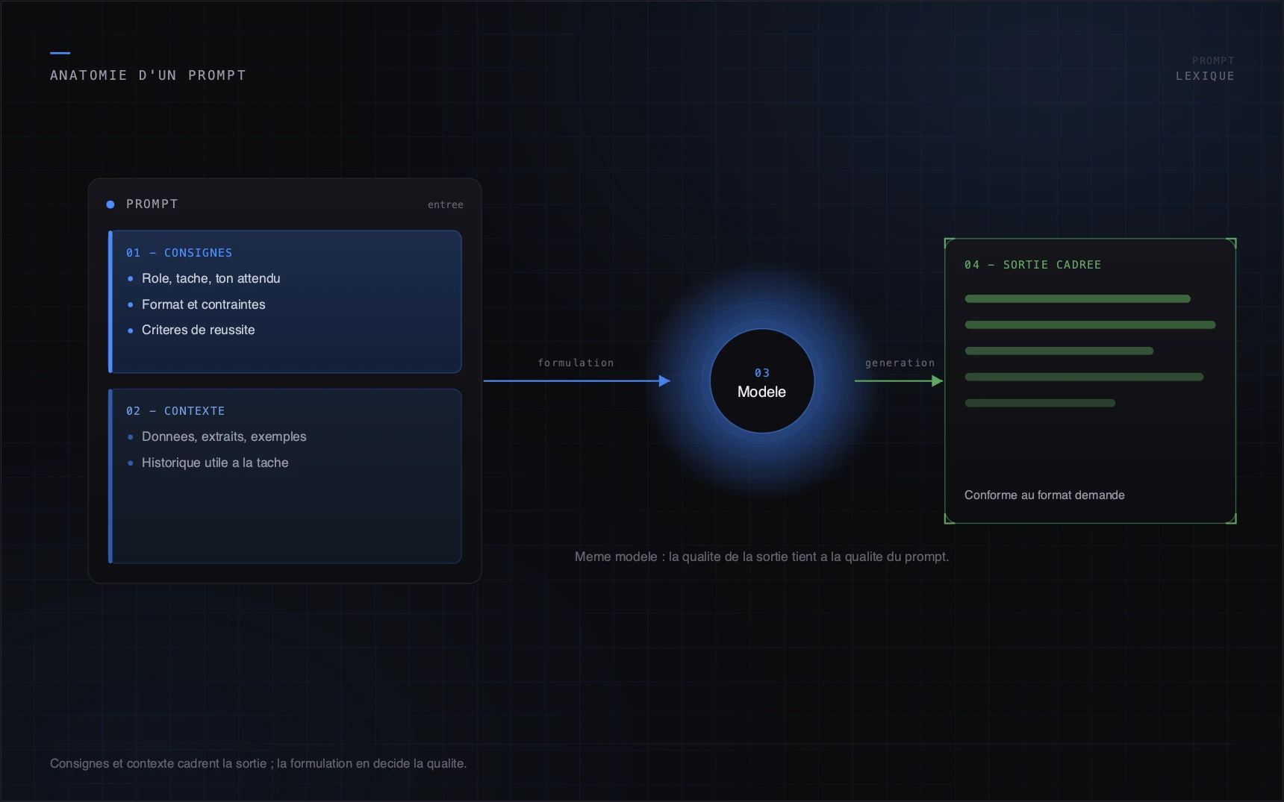Click the blue formulation arrowhead
Screen dimensions: 1284x802
[664, 381]
